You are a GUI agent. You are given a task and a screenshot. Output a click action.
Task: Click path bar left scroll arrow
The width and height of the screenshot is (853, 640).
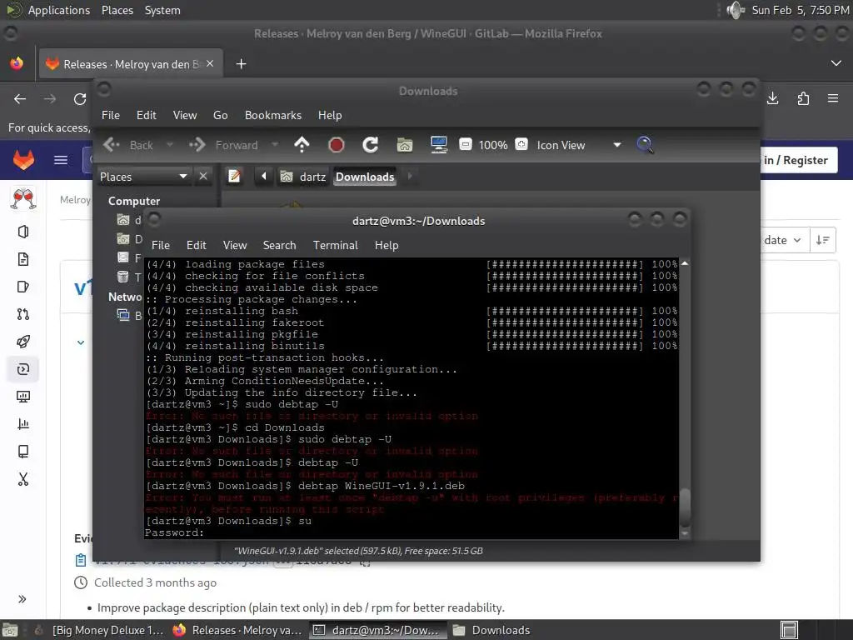coord(264,177)
